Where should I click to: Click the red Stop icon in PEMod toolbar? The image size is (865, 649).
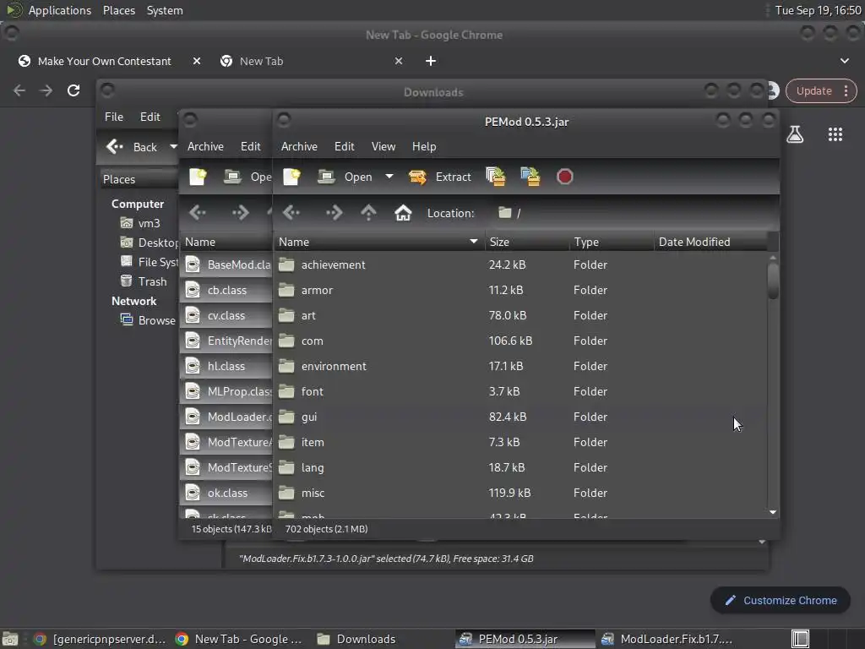(564, 177)
